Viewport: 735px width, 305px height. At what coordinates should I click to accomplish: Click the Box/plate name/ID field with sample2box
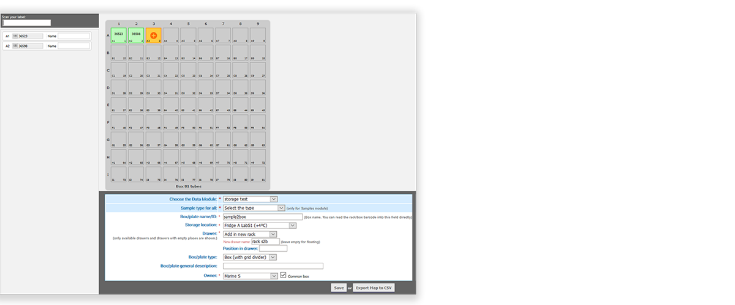coord(263,216)
